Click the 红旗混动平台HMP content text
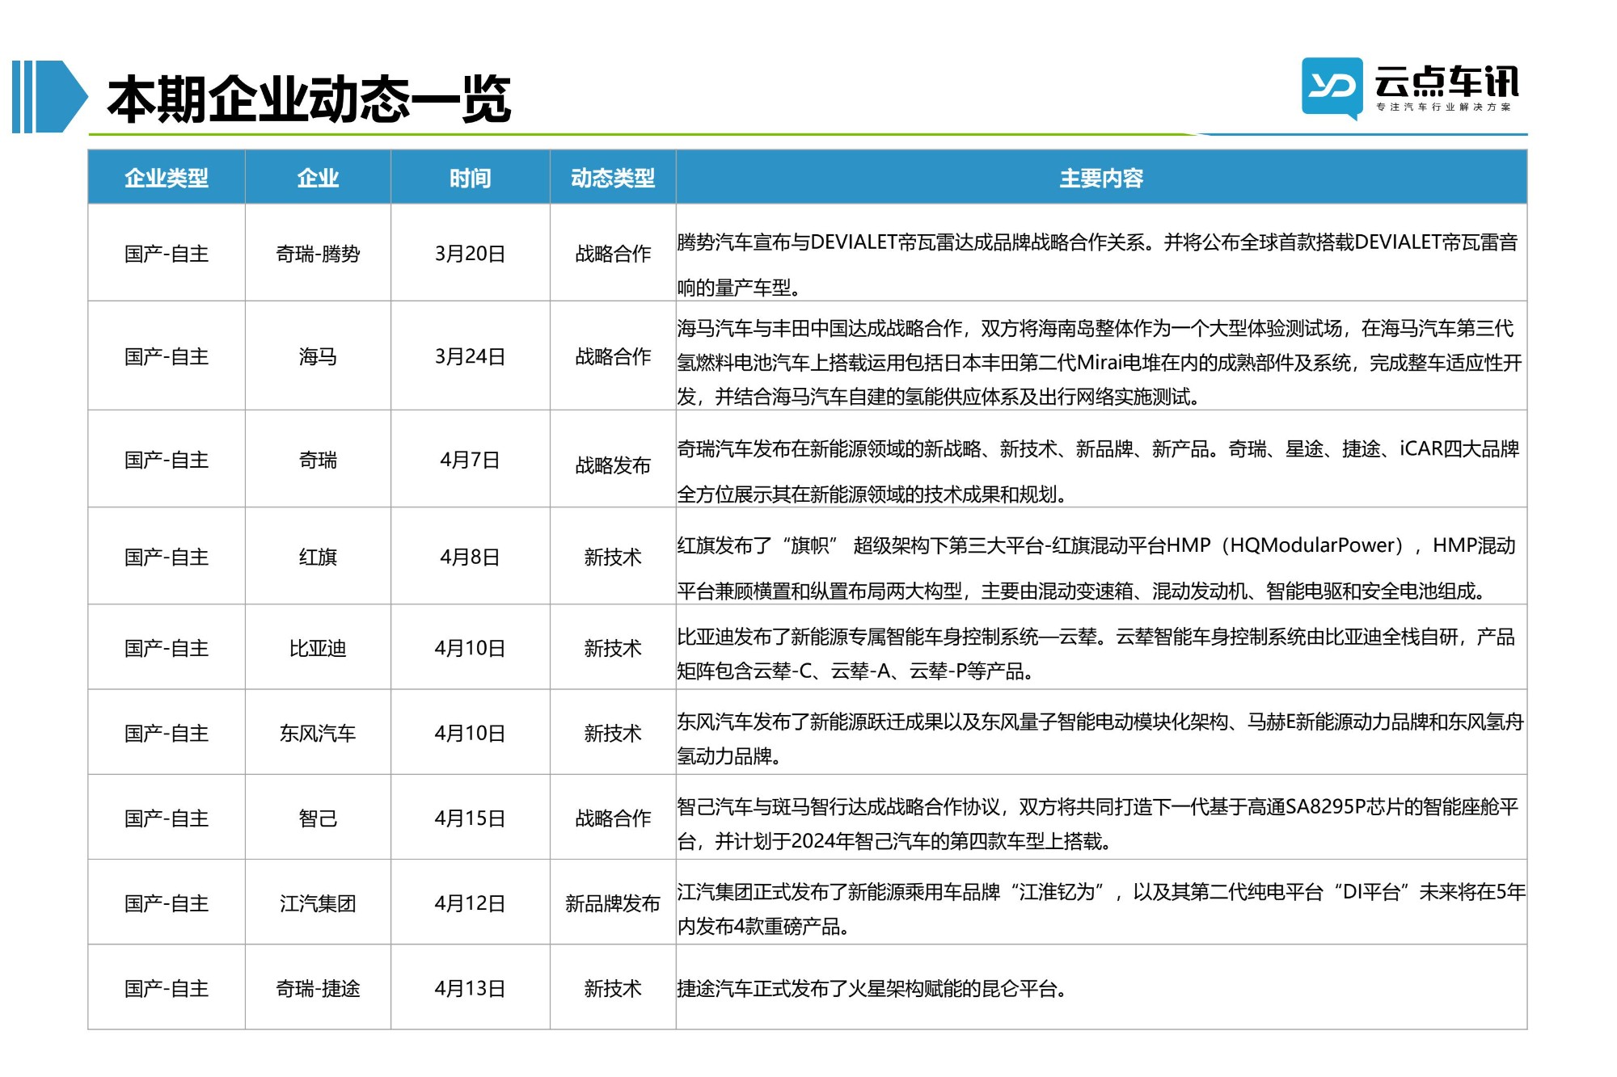The height and width of the screenshot is (1077, 1617). (1097, 568)
